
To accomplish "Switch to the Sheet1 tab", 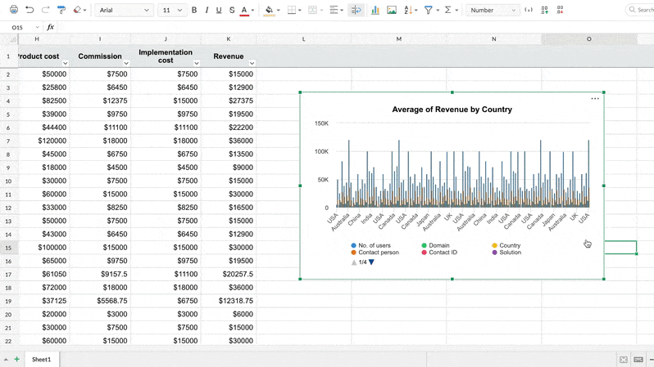I will pyautogui.click(x=41, y=359).
